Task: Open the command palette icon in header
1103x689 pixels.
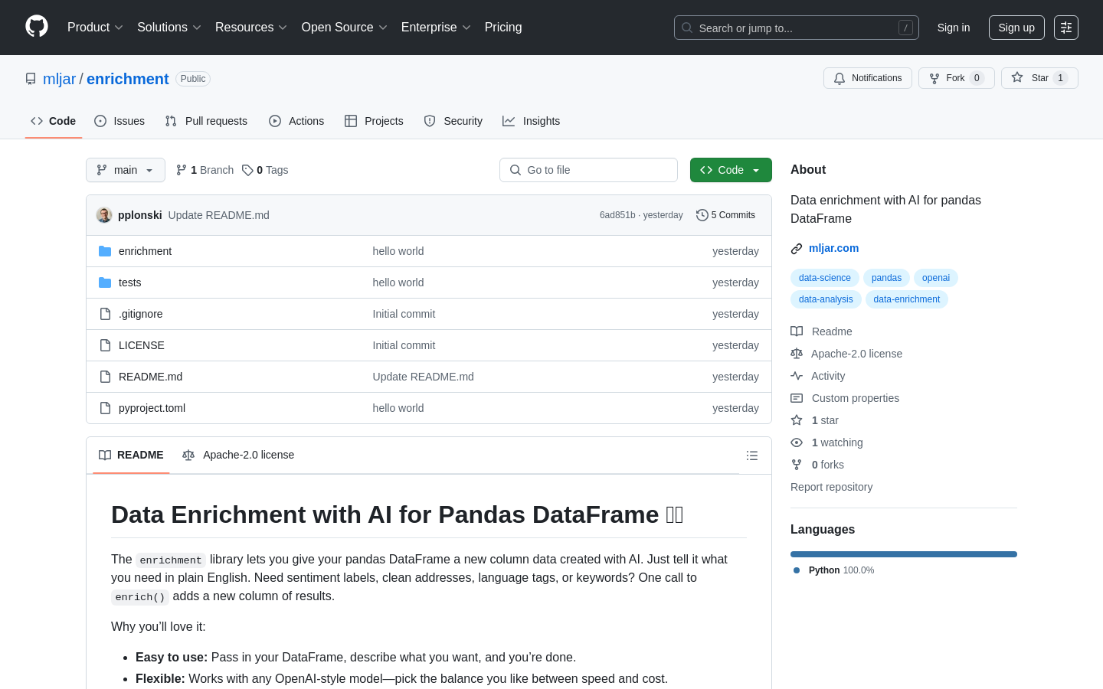Action: point(1066,28)
